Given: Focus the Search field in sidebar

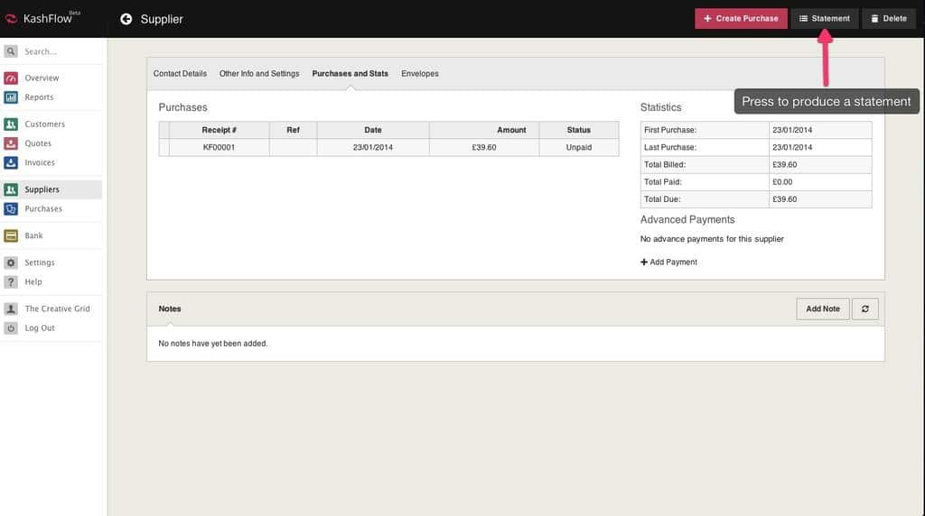Looking at the screenshot, I should (x=59, y=52).
